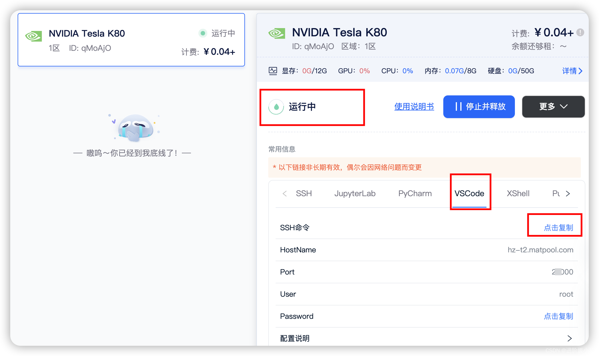599x356 pixels.
Task: Click the billing info exclamation icon
Action: pos(580,33)
